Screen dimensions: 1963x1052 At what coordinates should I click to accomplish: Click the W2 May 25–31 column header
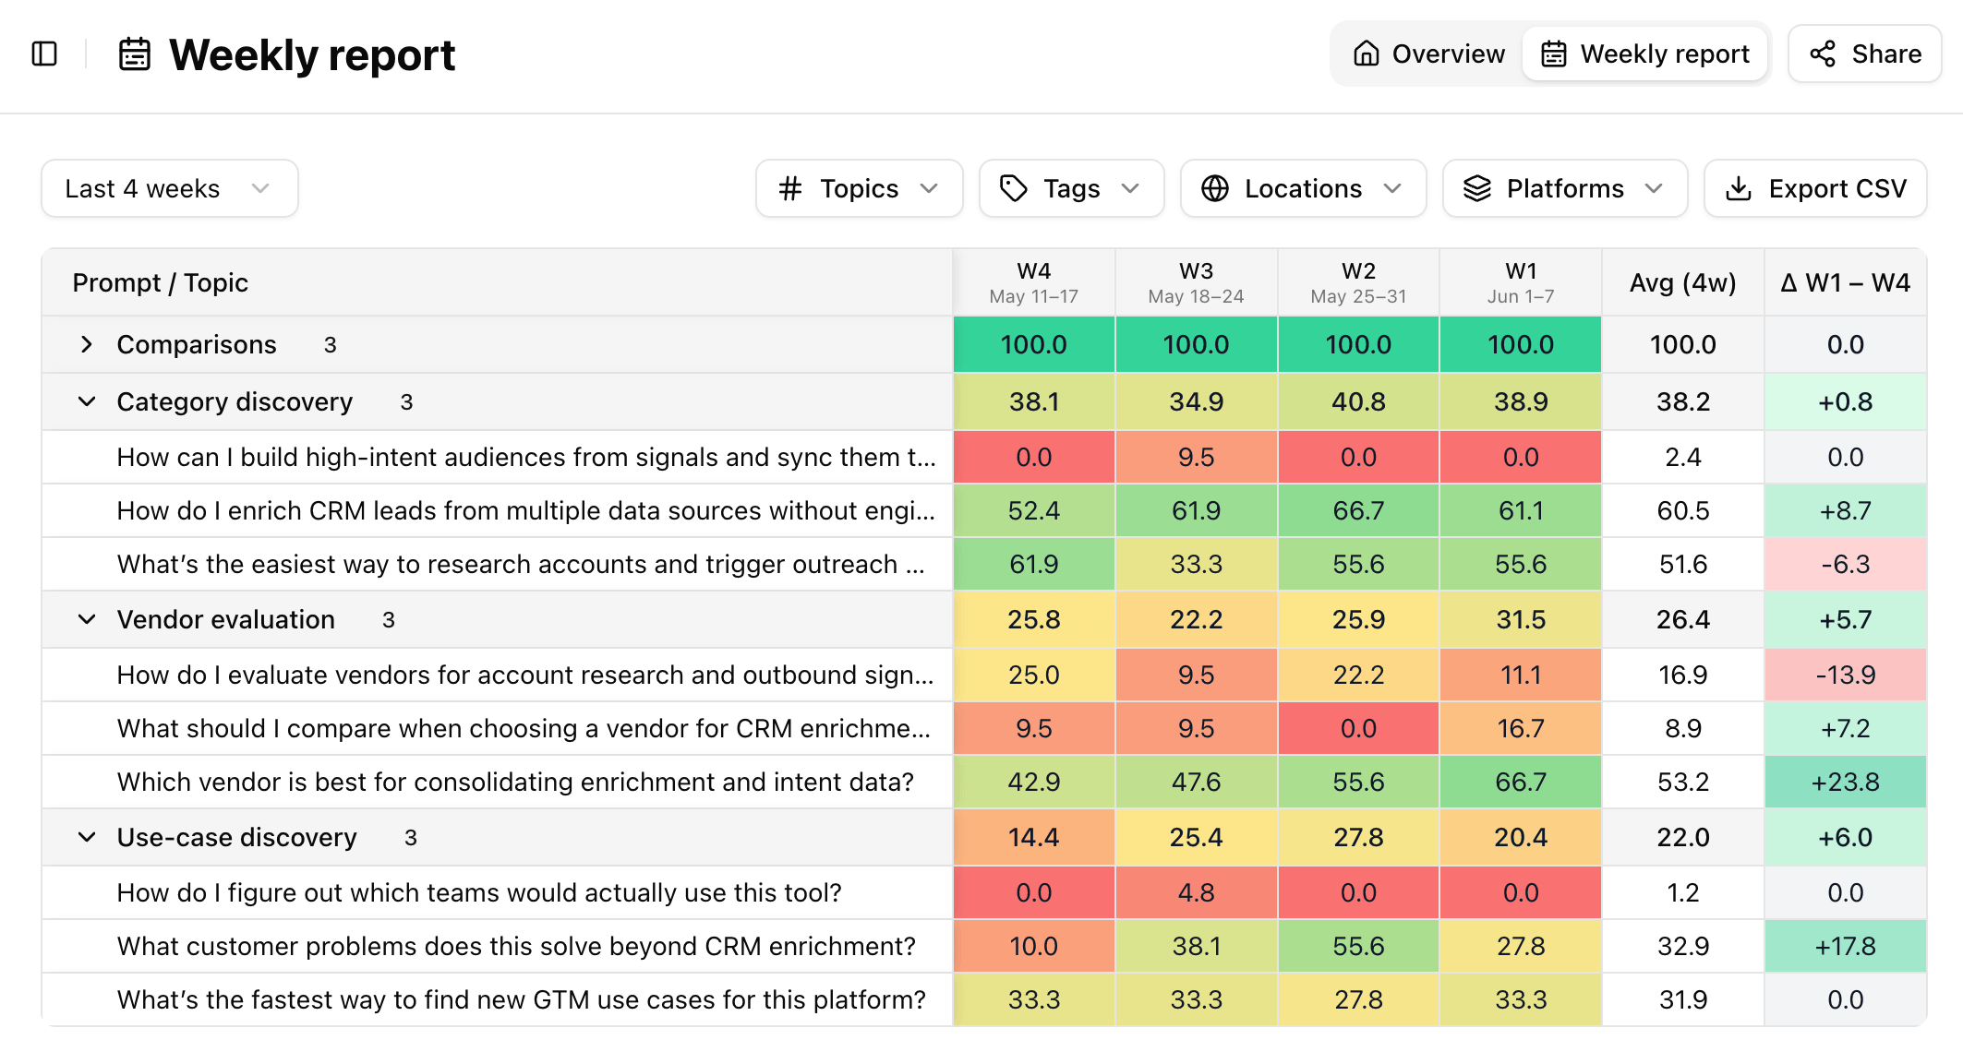pyautogui.click(x=1359, y=282)
